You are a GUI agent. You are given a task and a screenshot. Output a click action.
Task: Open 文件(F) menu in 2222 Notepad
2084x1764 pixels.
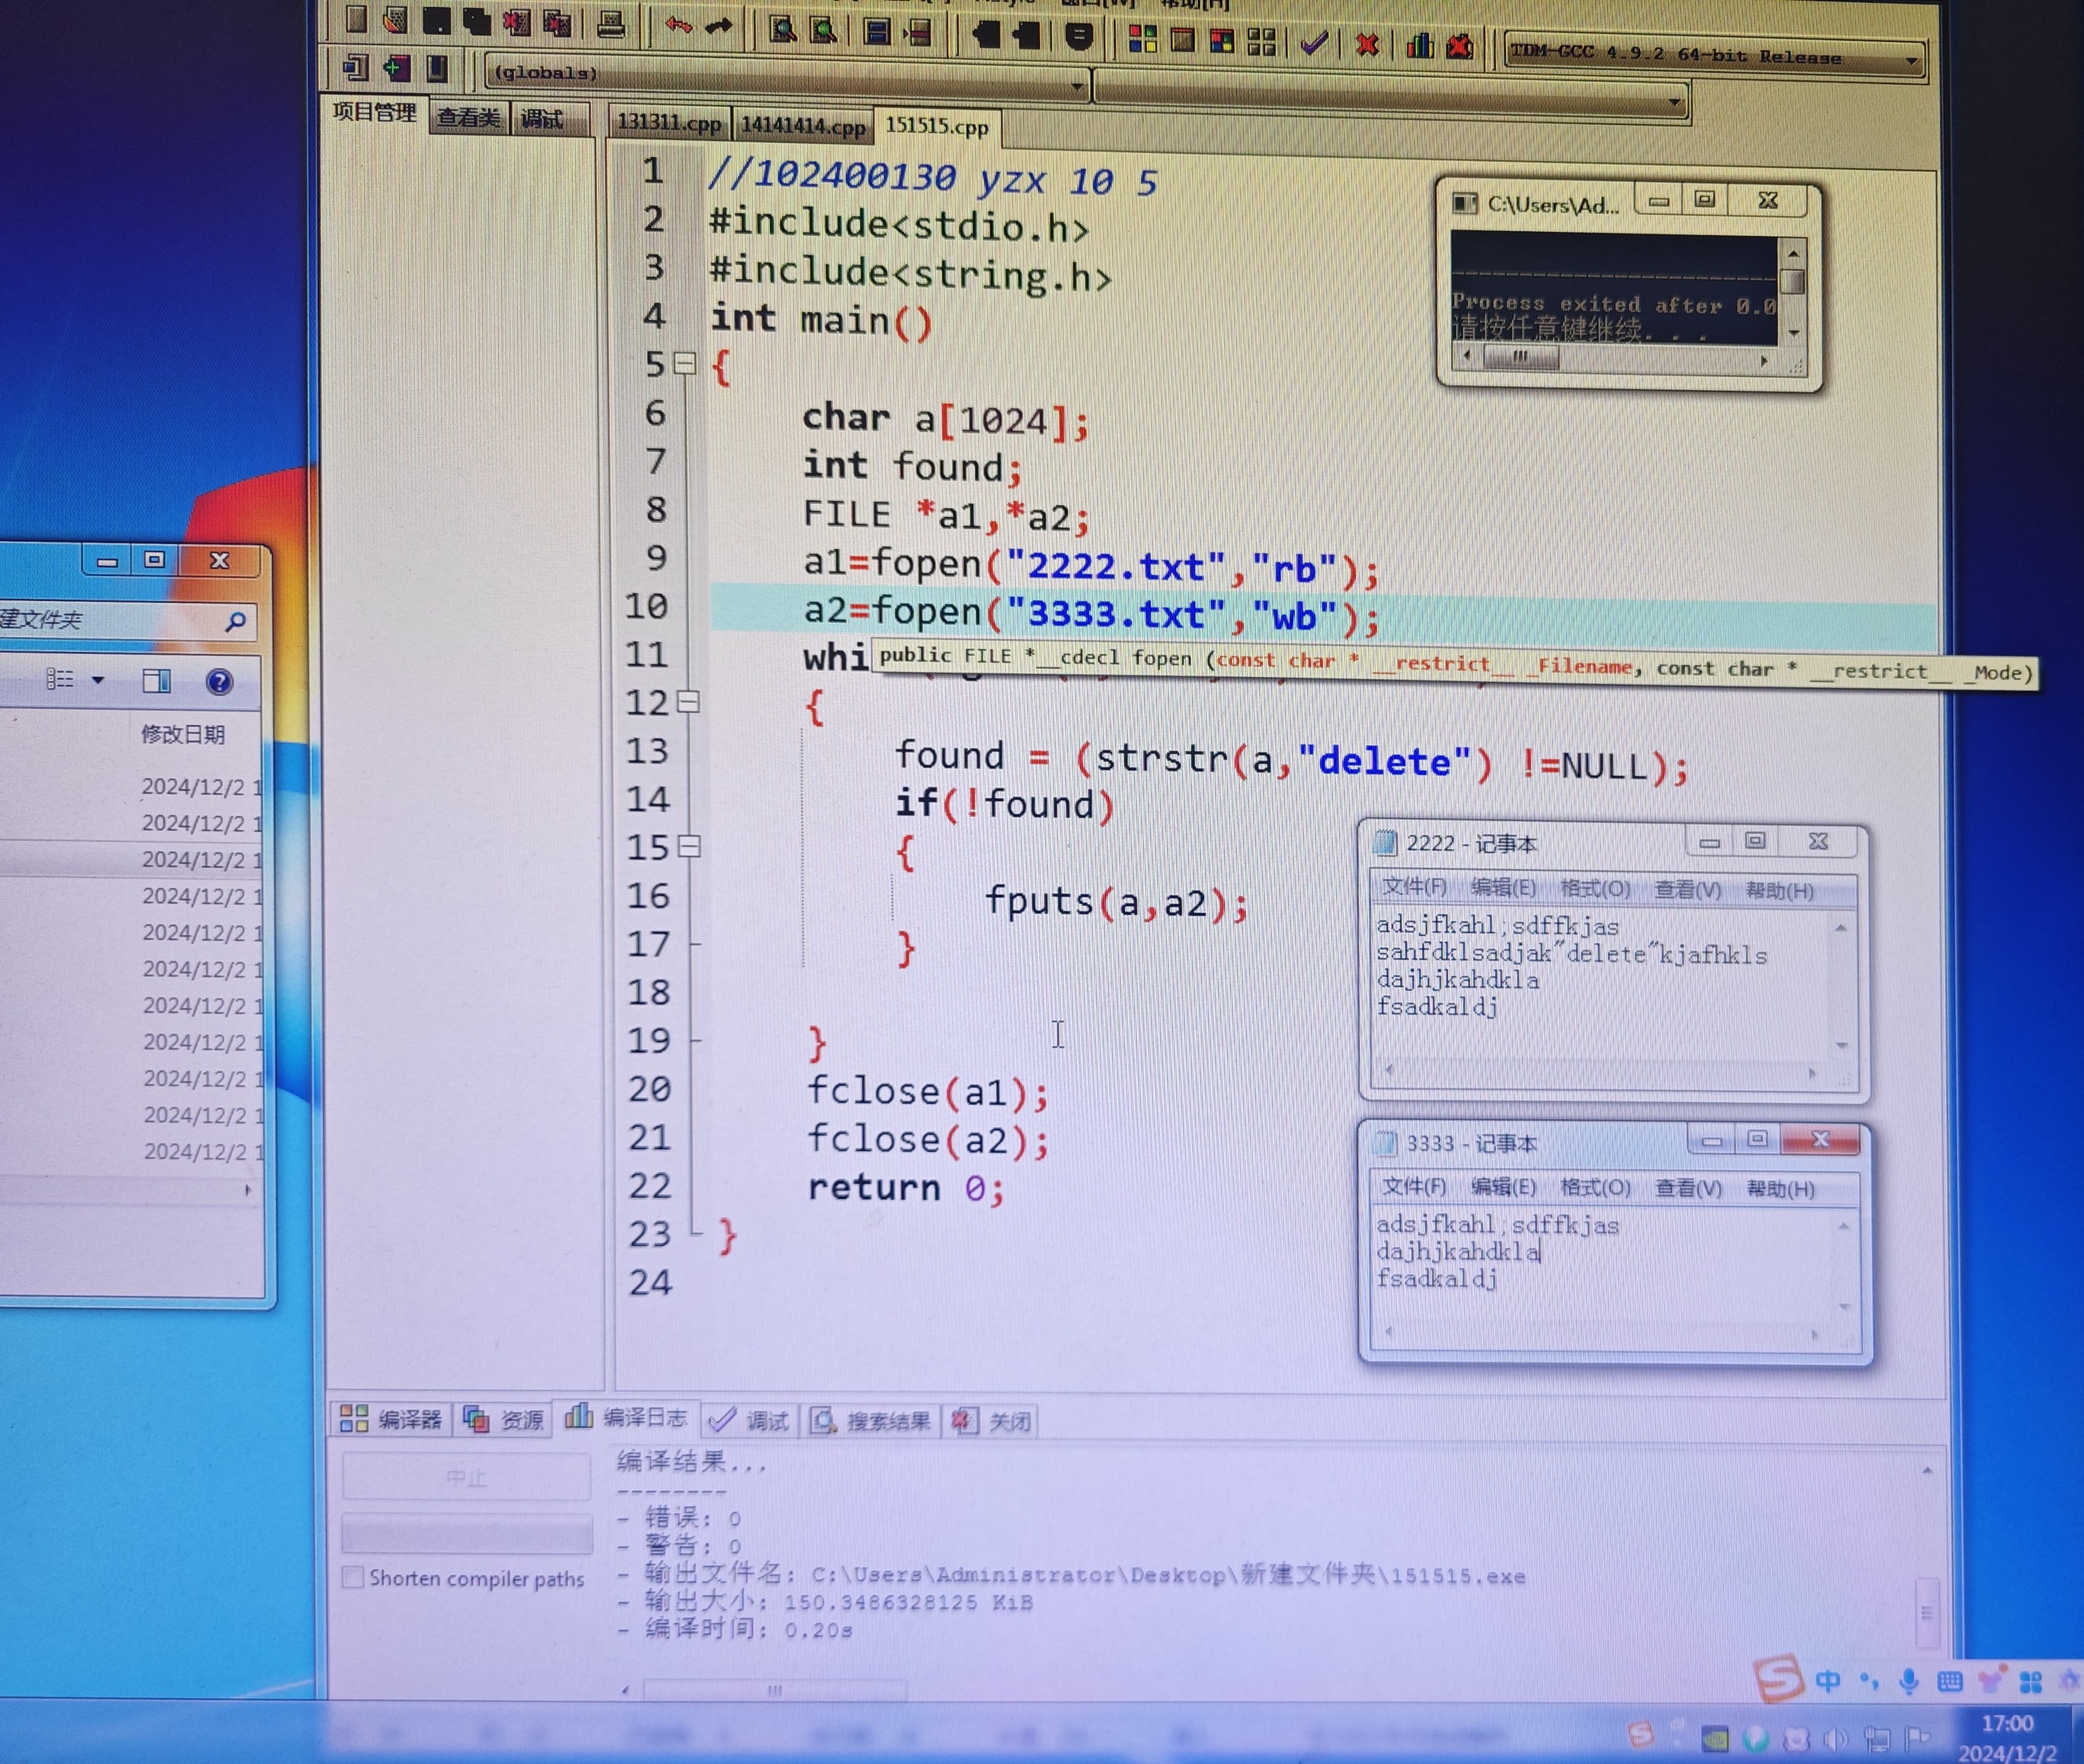[1414, 887]
